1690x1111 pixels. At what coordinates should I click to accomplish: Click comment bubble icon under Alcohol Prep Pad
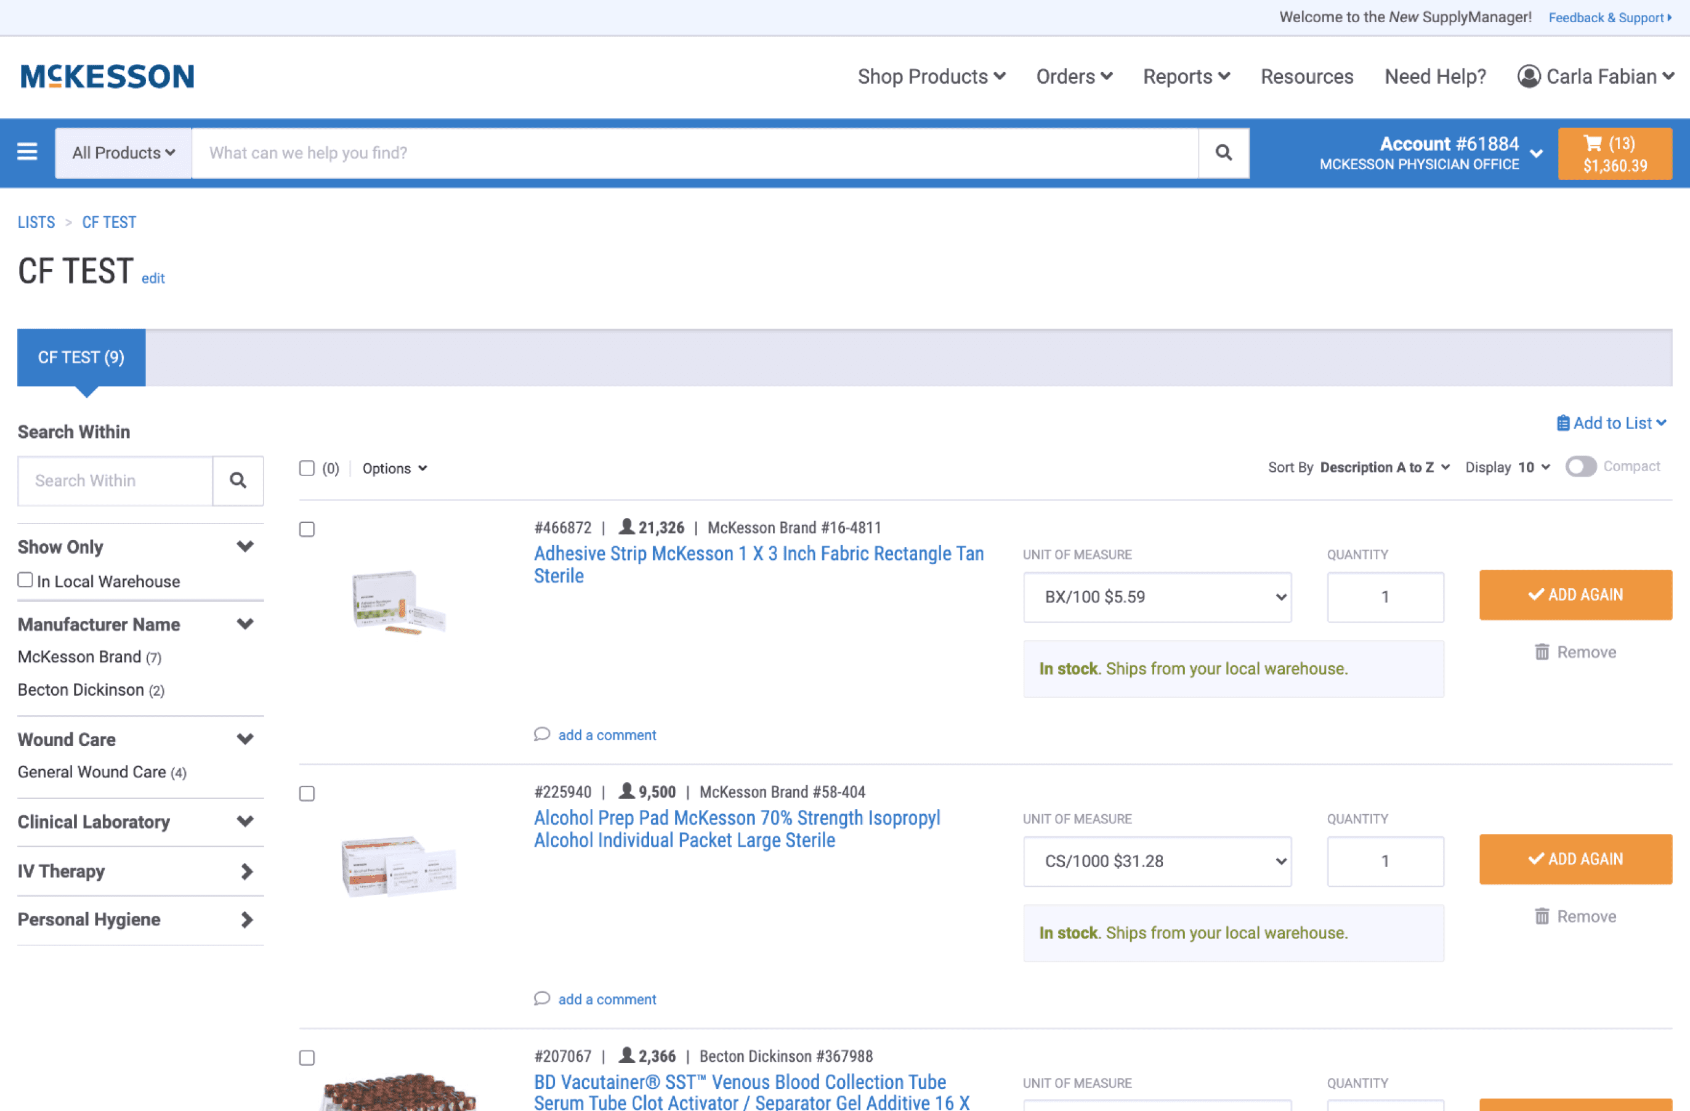coord(542,998)
